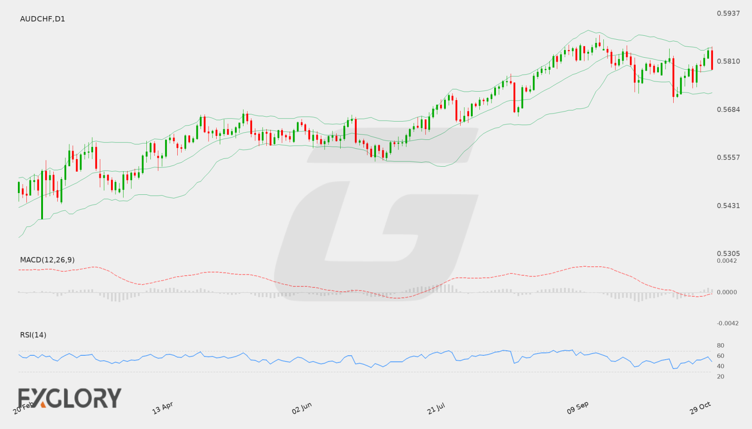Select the MACD(12,26,9) indicator label
This screenshot has width=752, height=429.
click(47, 260)
